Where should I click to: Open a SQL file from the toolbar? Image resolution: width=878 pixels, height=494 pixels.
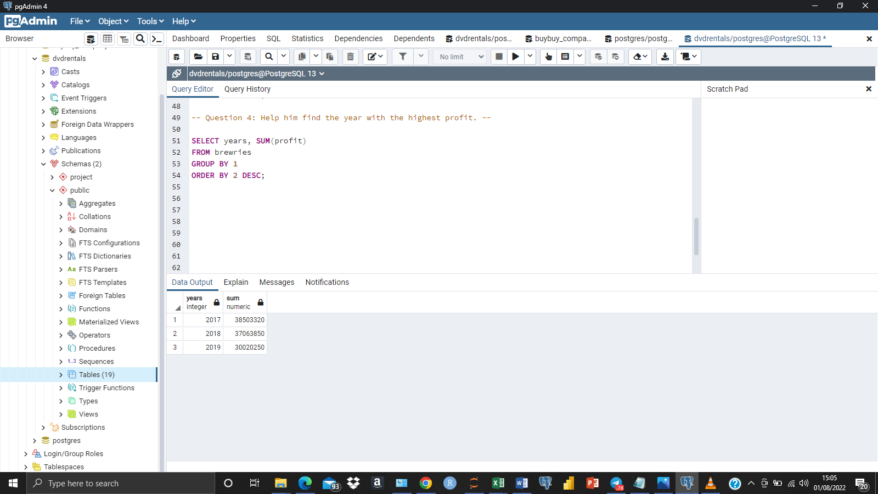198,57
